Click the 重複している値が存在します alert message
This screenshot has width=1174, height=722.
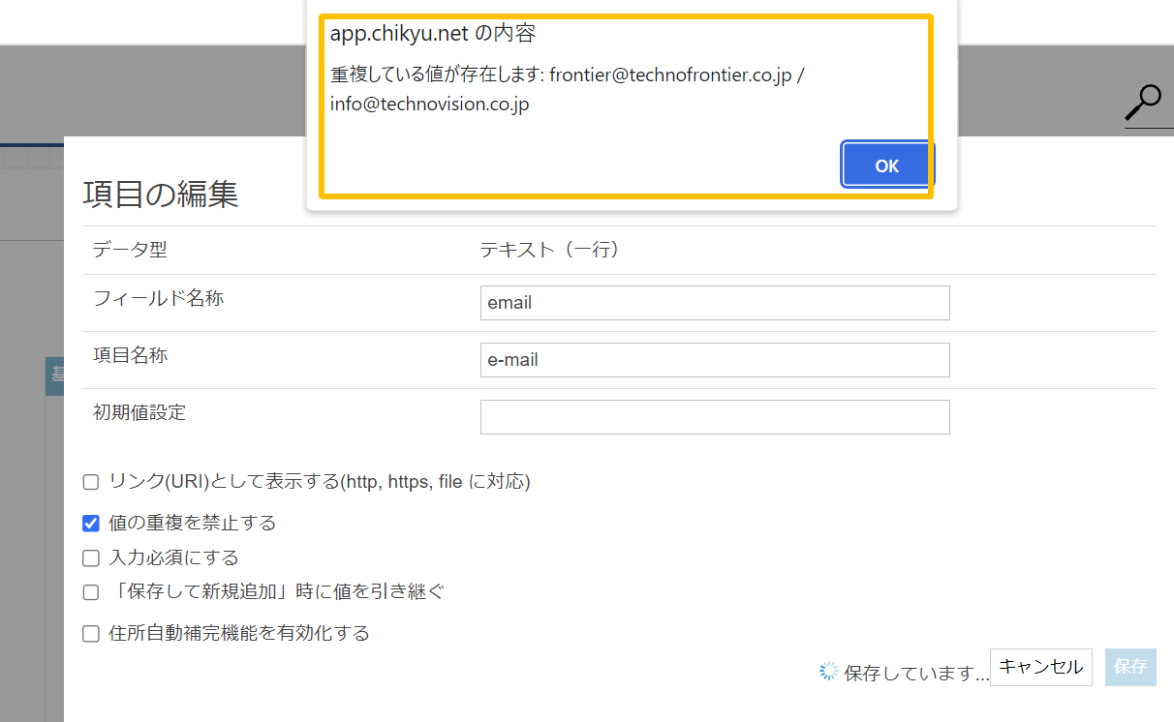(567, 89)
